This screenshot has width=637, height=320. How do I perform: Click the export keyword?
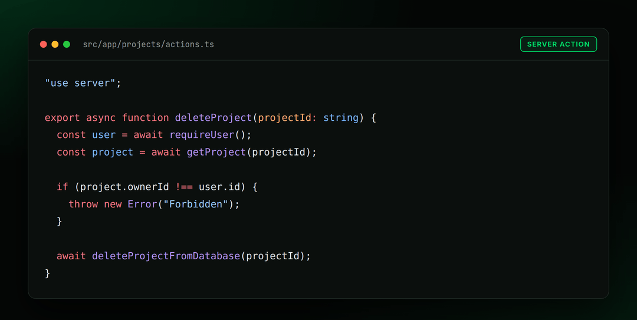[x=62, y=118]
